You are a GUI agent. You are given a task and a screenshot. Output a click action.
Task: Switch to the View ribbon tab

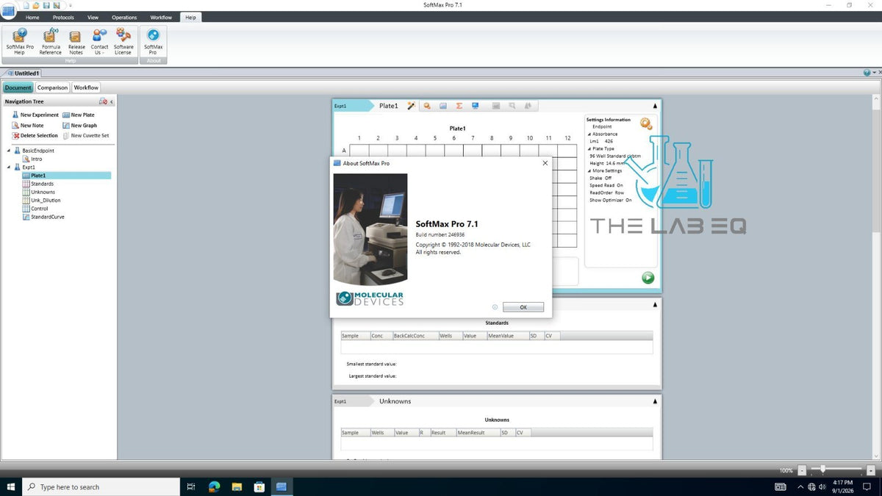[x=93, y=17]
